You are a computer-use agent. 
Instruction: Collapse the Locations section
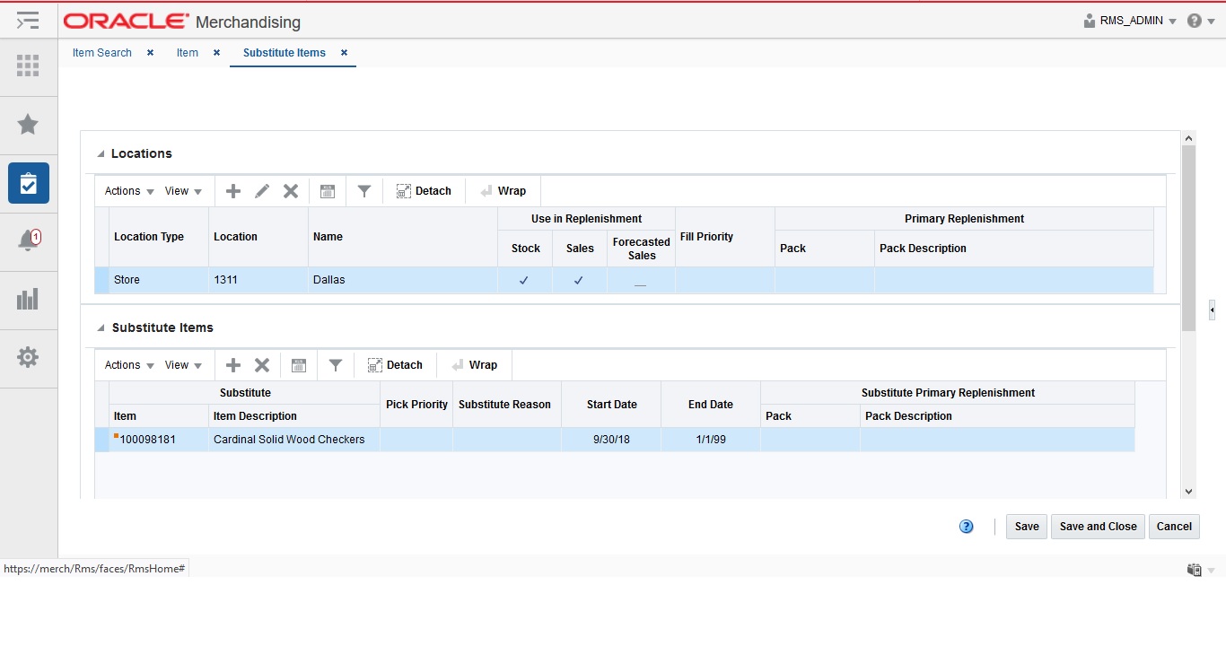101,154
